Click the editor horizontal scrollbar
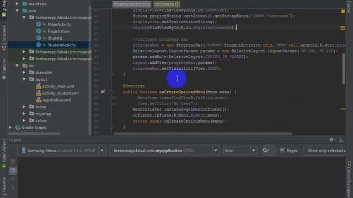The image size is (353, 198). coord(203,134)
